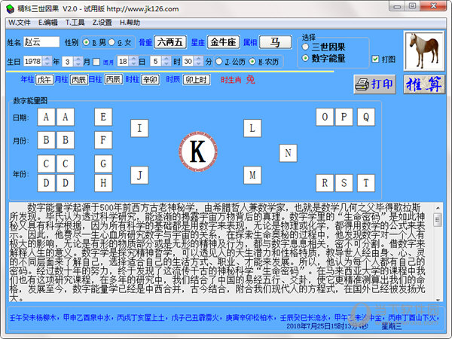452x339 pixels.
Task: Click the scroll down arrow of description text
Action: (438, 300)
